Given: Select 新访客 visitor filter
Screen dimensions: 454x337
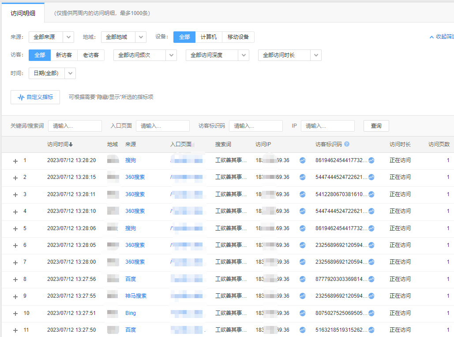Looking at the screenshot, I should (x=64, y=55).
